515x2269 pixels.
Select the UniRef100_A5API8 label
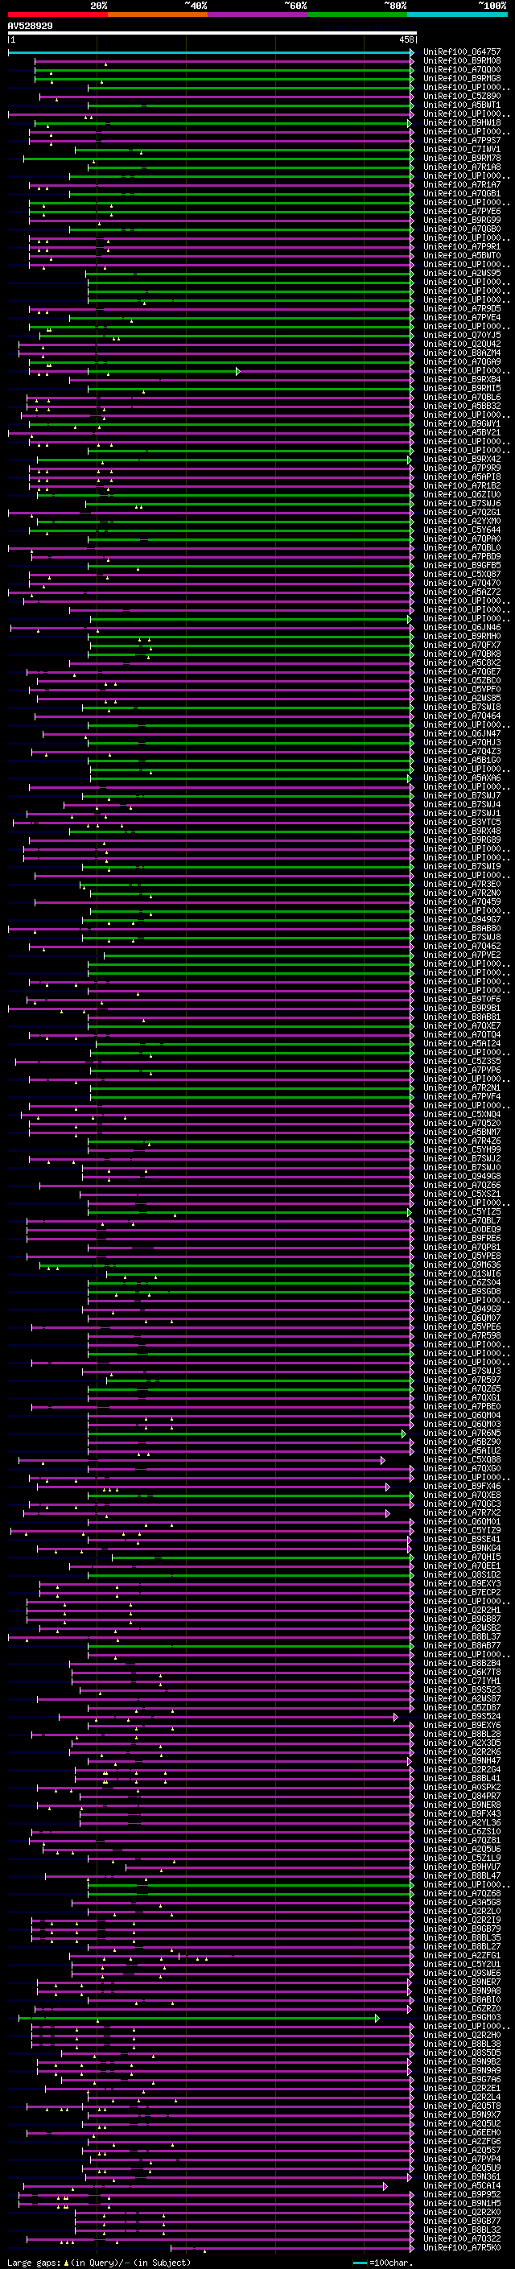(461, 476)
